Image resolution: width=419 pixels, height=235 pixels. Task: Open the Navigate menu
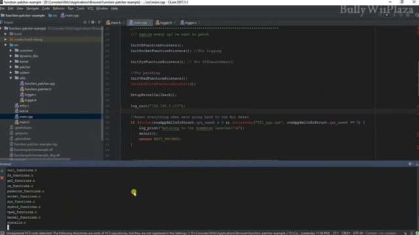33,8
